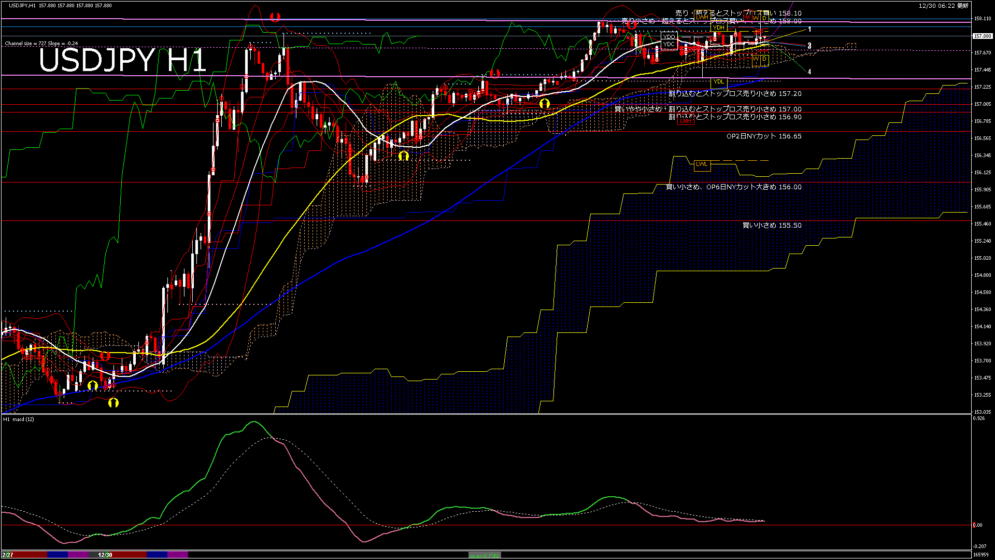Click the 2/27 date marker on timeline
This screenshot has width=995, height=560.
pyautogui.click(x=7, y=555)
